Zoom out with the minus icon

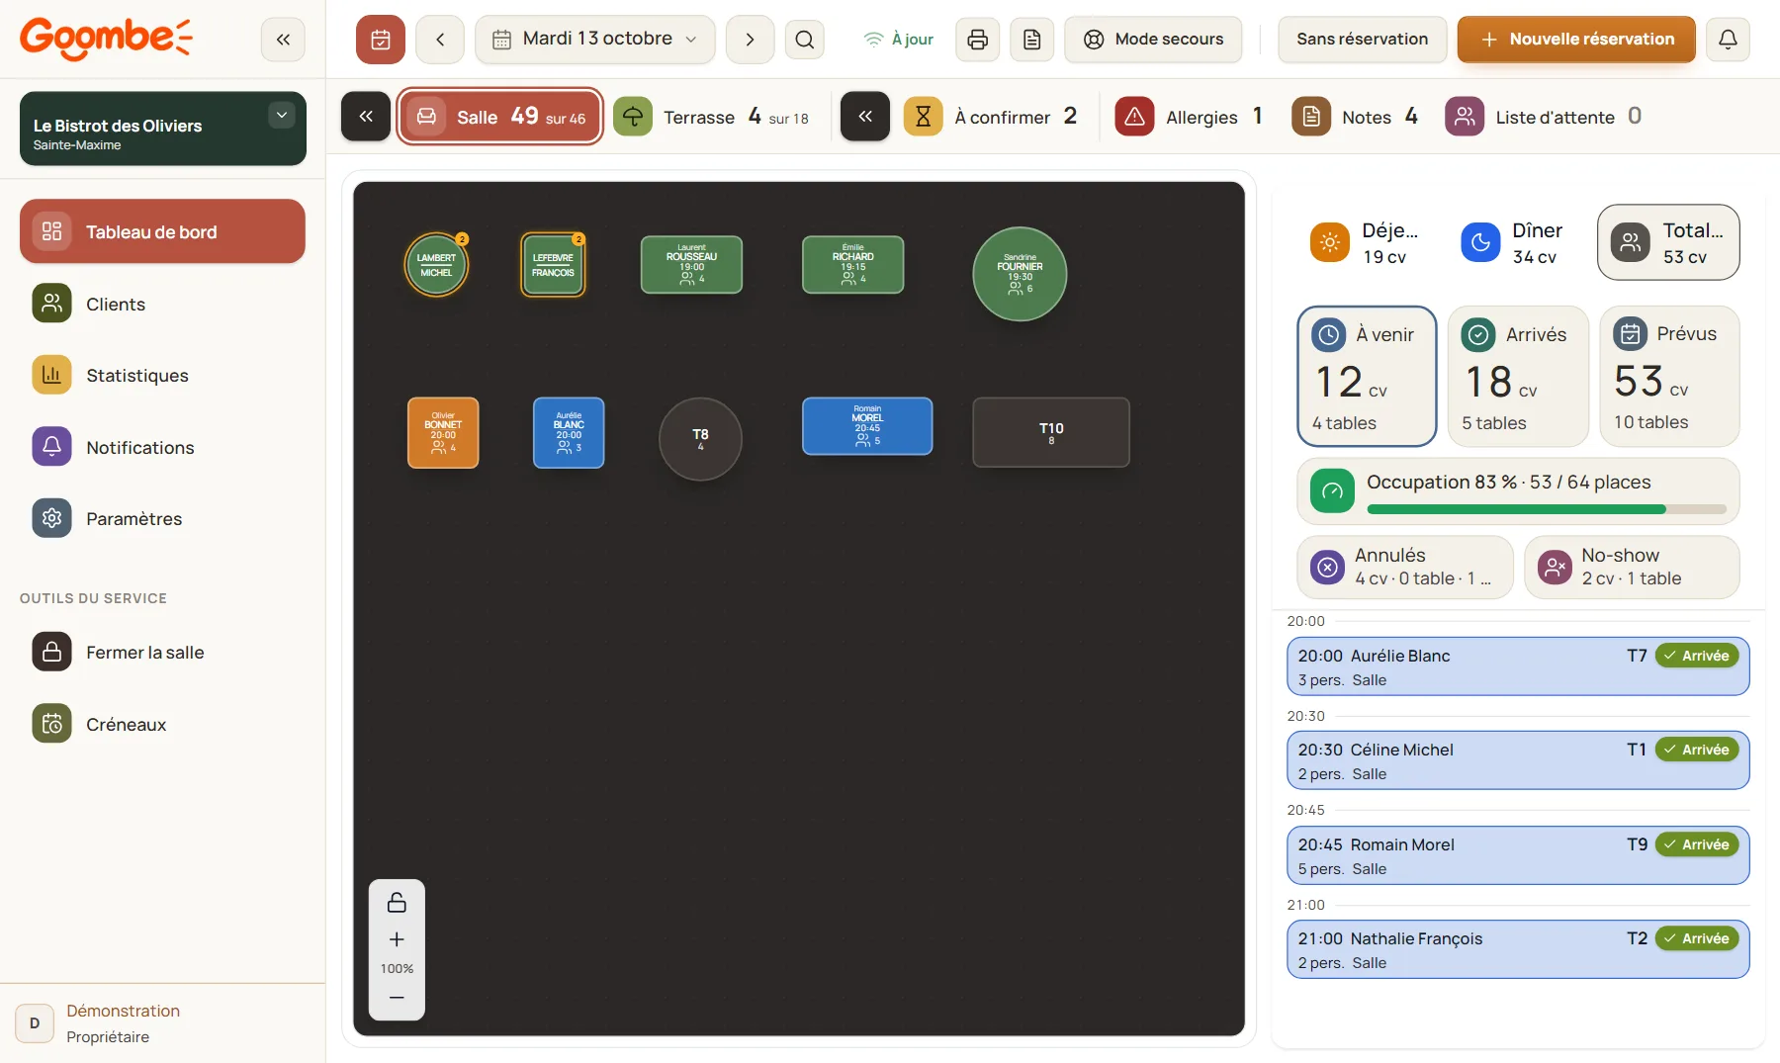[x=397, y=998]
